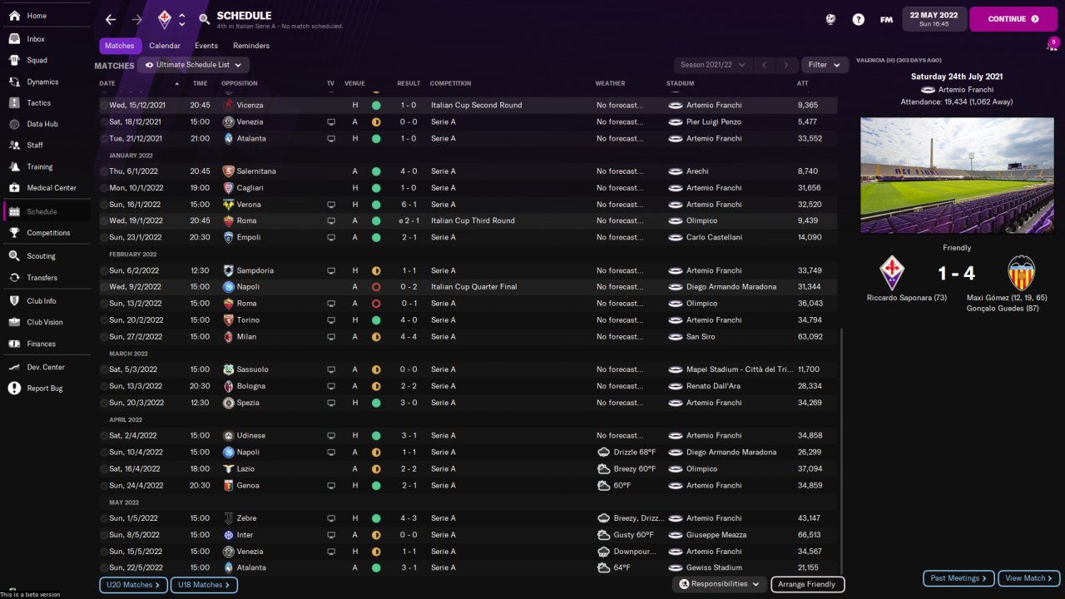1065x599 pixels.
Task: Open the Medical Center icon
Action: pyautogui.click(x=14, y=188)
